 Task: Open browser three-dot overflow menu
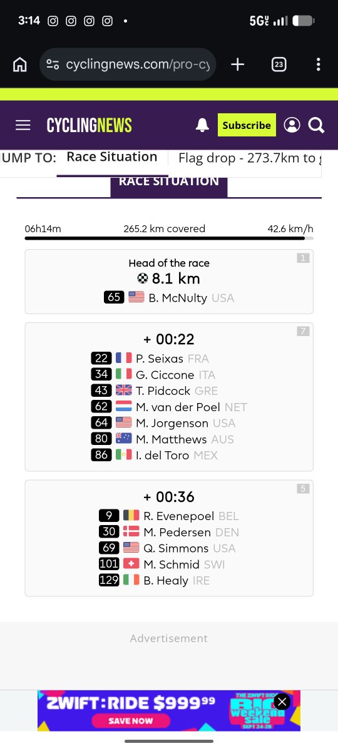pos(318,64)
